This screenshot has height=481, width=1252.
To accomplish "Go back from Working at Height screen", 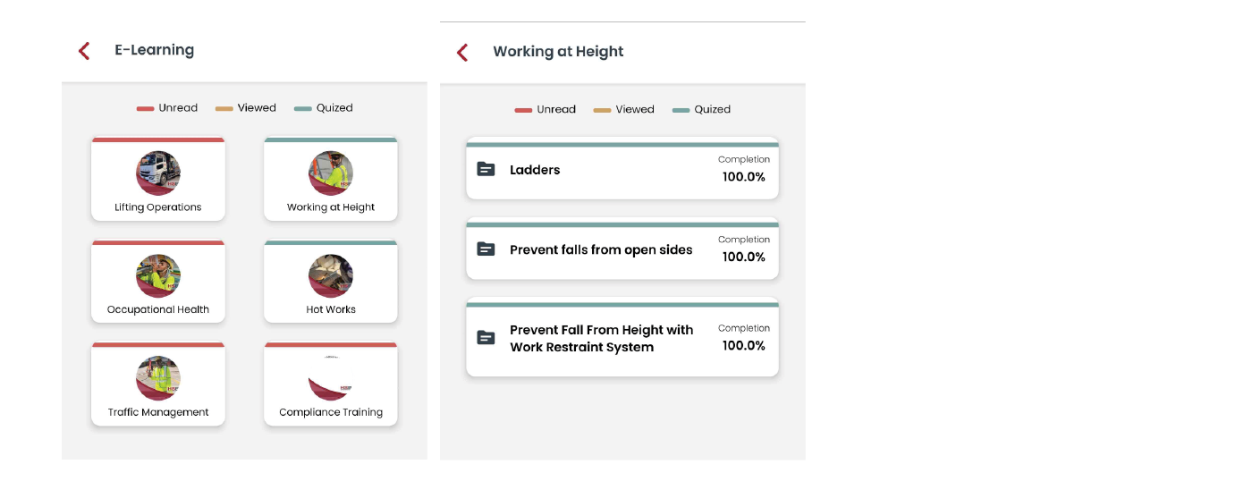I will point(462,53).
